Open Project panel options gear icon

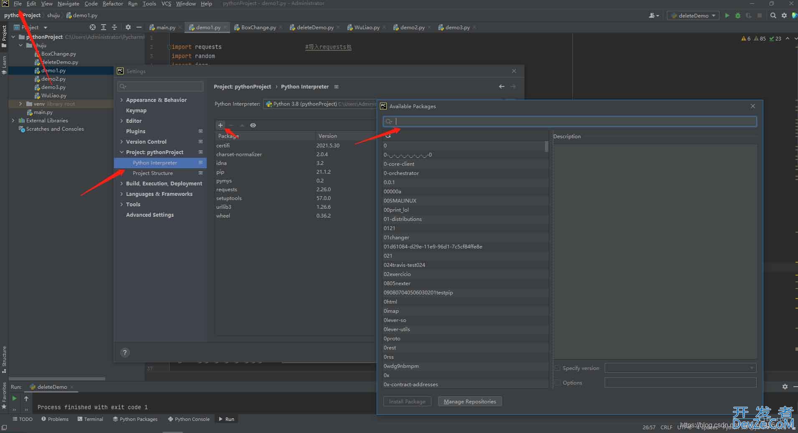pyautogui.click(x=128, y=27)
